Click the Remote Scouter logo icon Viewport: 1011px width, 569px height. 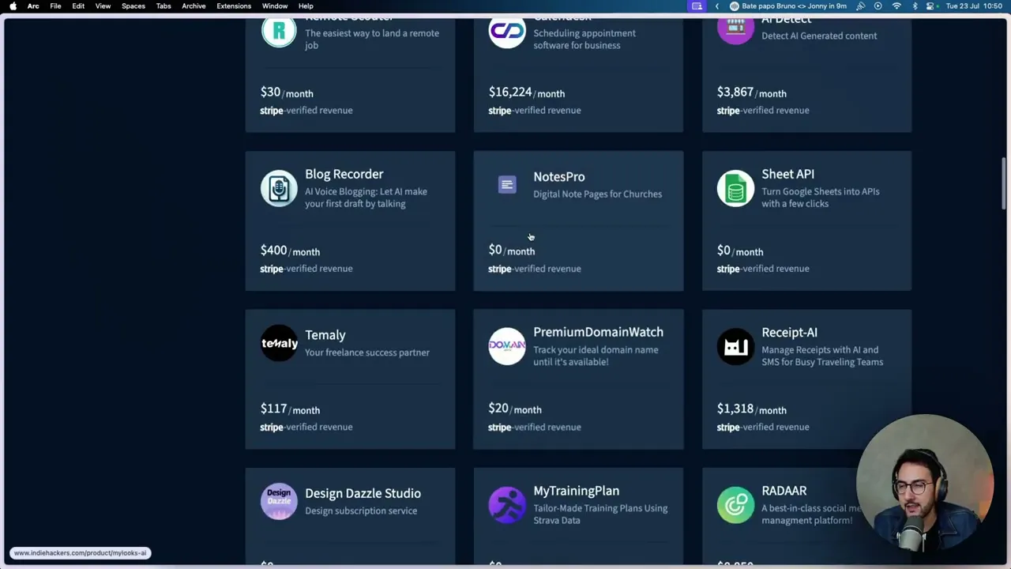[x=279, y=32]
